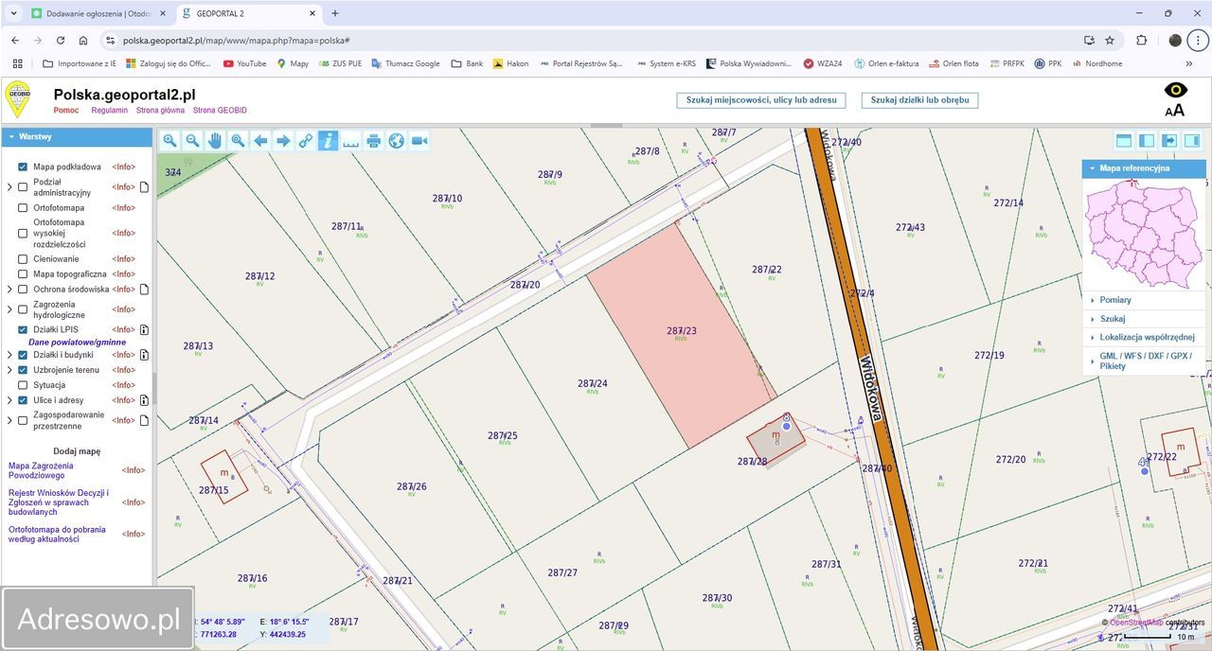Expand Ochrona środowiska sublayers
The width and height of the screenshot is (1212, 651).
[x=9, y=290]
